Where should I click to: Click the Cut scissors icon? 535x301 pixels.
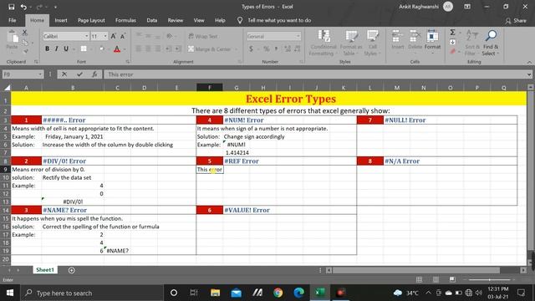coord(24,33)
